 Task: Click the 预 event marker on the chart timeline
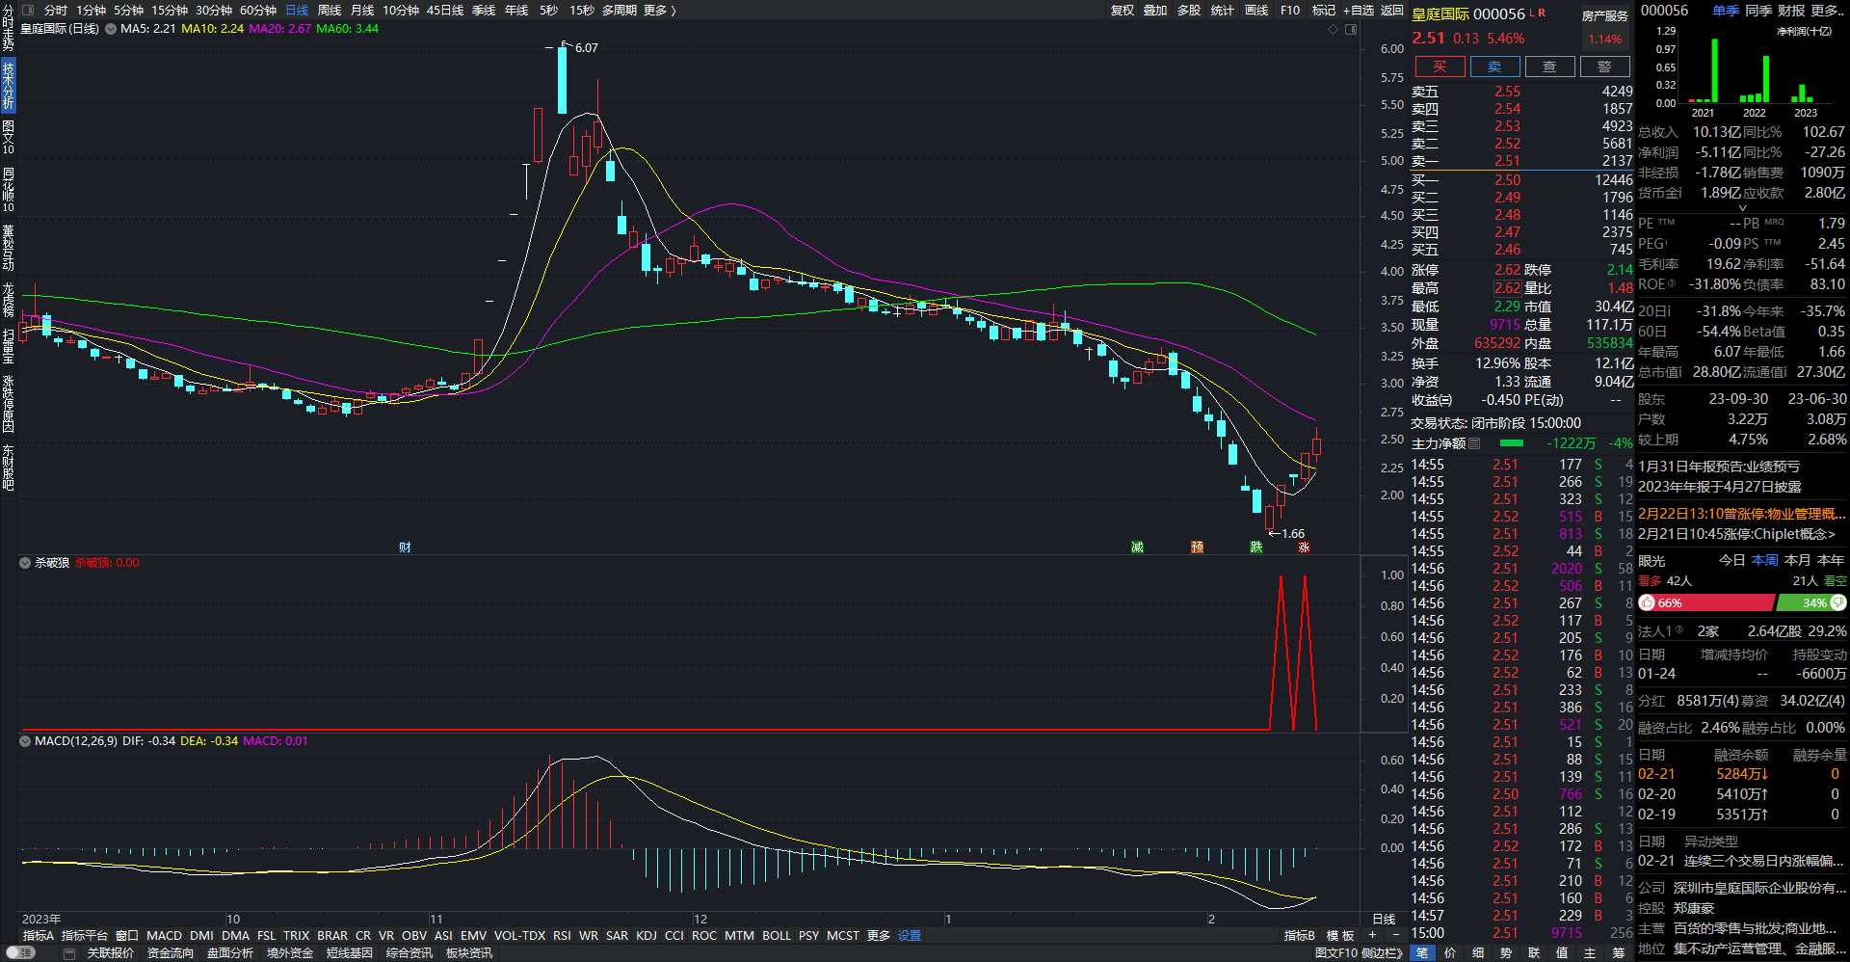(x=1197, y=548)
